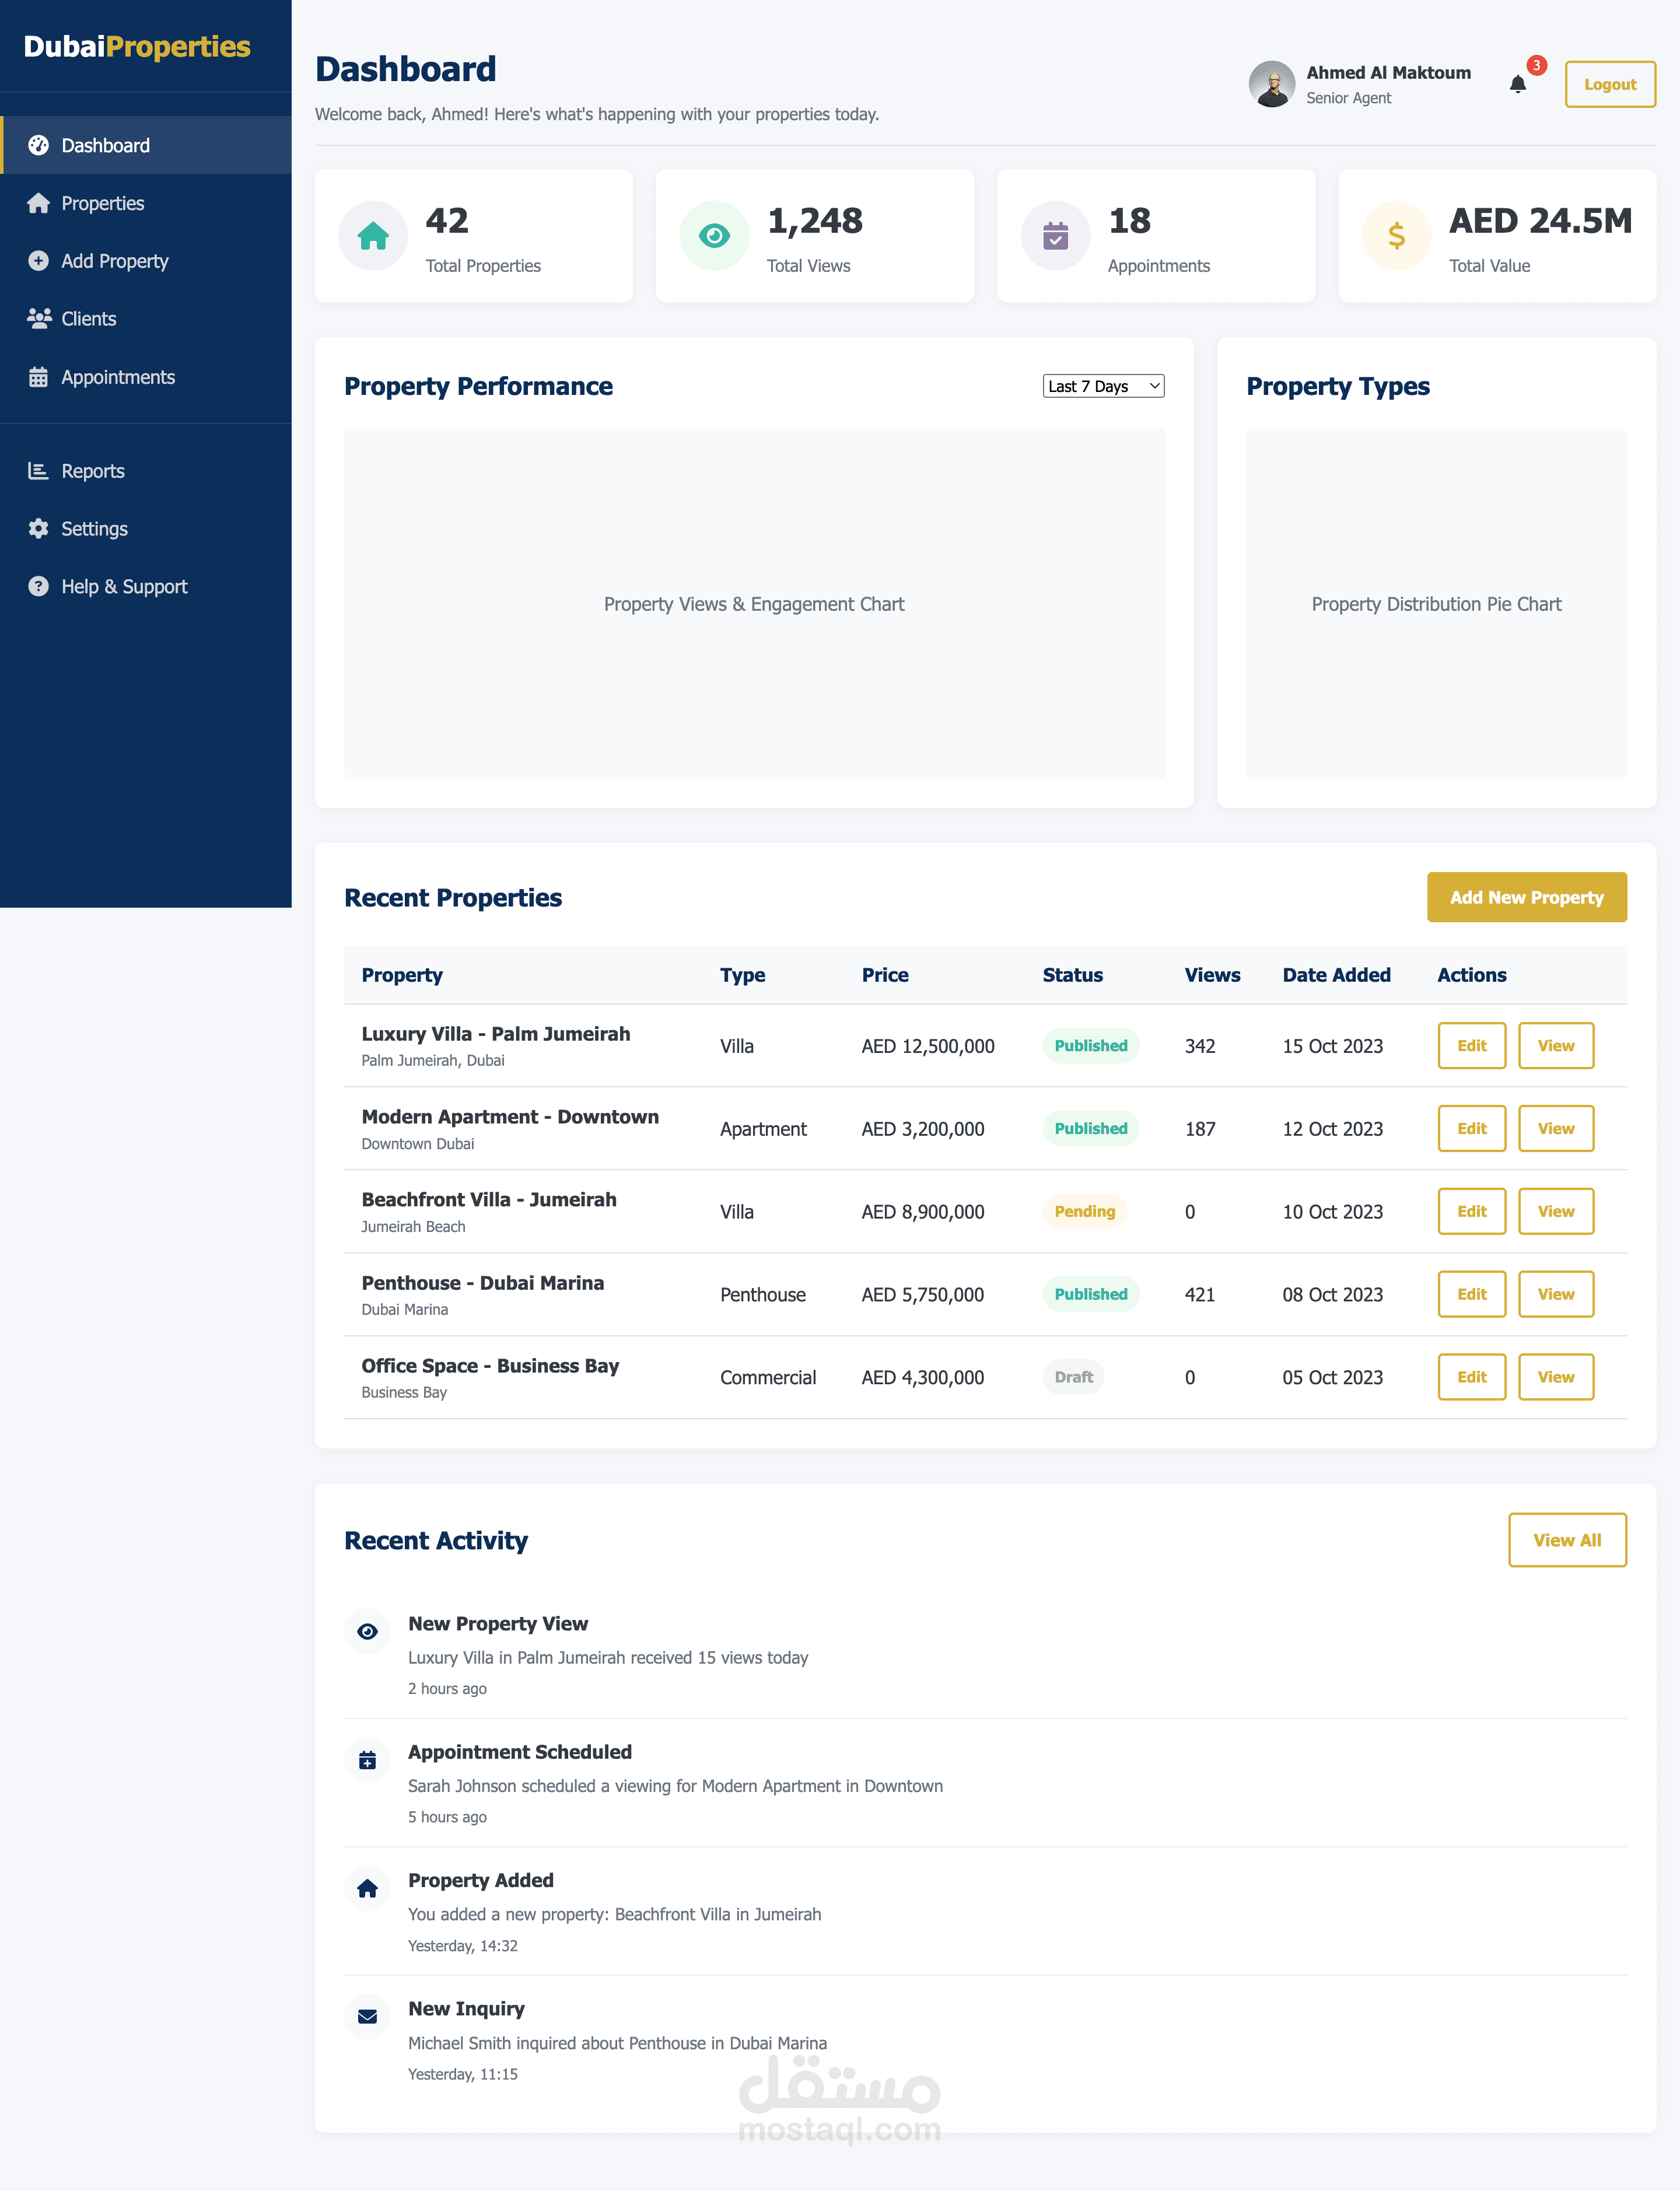
Task: Click the Total Value dollar icon
Action: pyautogui.click(x=1396, y=236)
